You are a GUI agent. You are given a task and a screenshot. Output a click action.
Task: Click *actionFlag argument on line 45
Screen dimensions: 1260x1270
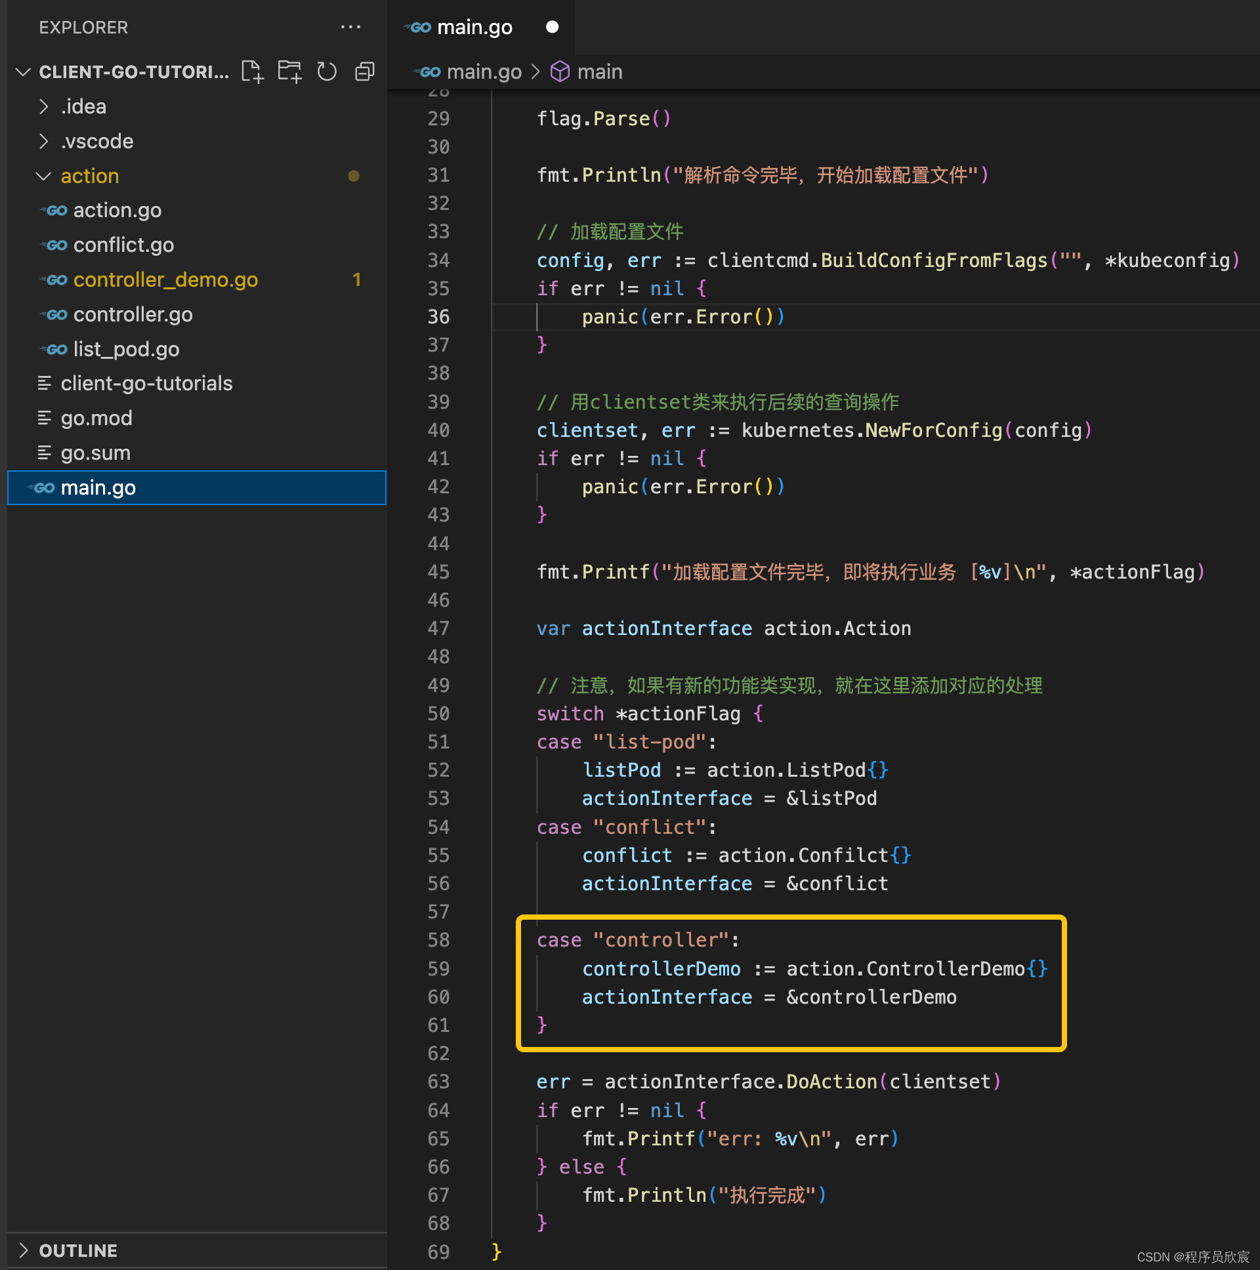coord(1132,572)
